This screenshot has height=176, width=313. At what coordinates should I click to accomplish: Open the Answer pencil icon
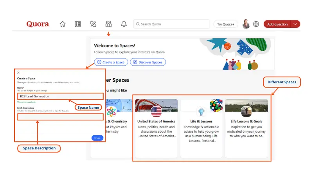point(93,24)
